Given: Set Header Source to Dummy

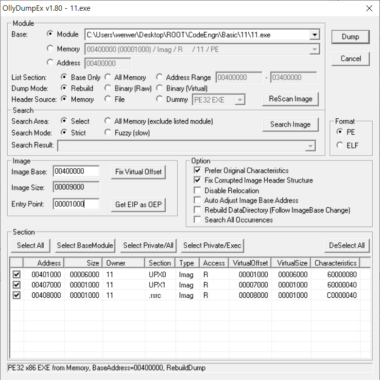Looking at the screenshot, I should (x=159, y=99).
